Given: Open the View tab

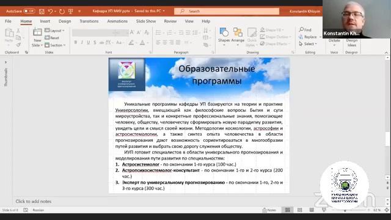Looking at the screenshot, I should [x=189, y=21].
